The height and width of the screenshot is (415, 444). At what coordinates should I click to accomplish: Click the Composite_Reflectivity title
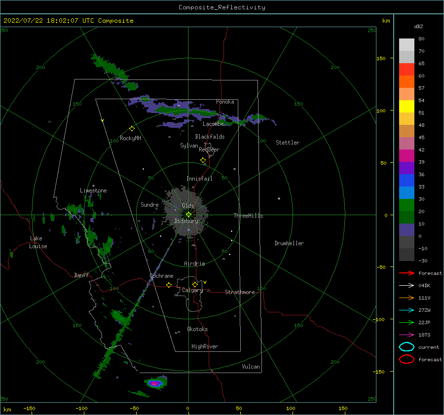(x=222, y=7)
